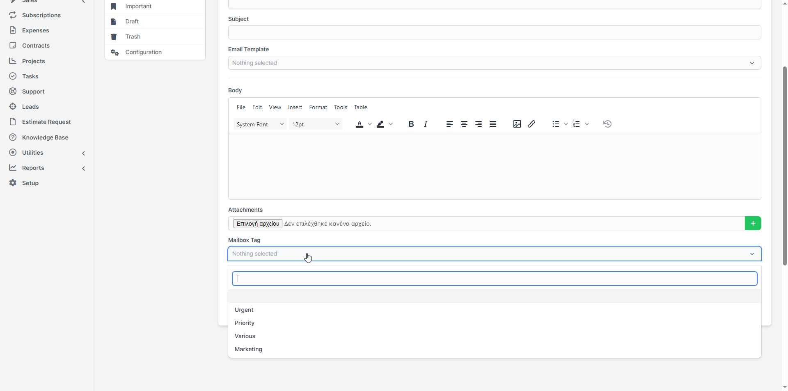Expand the font size dropdown

coord(315,124)
